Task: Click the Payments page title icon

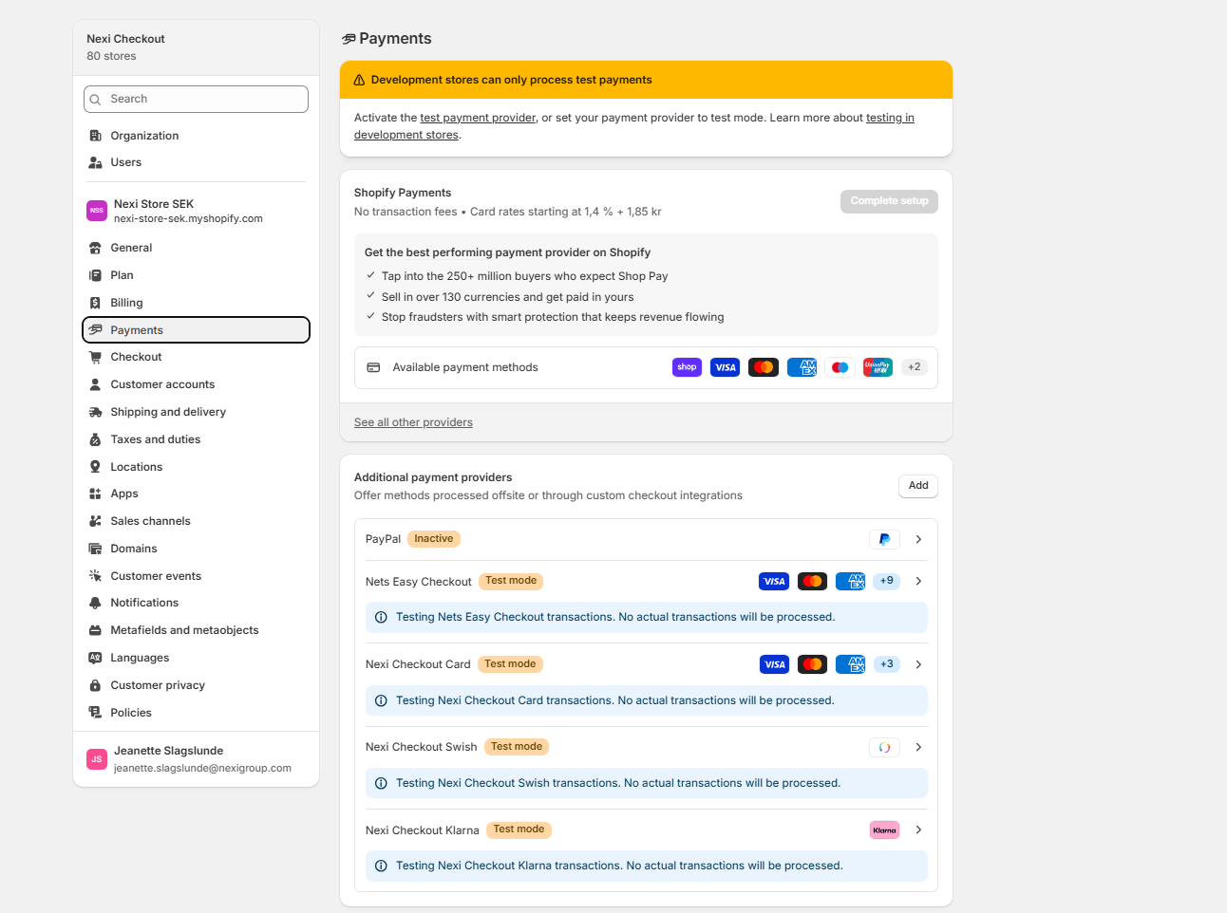Action: (x=349, y=39)
